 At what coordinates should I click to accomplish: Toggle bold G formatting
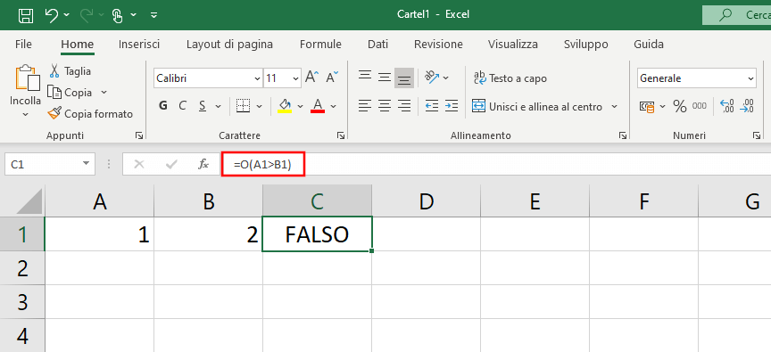(163, 105)
